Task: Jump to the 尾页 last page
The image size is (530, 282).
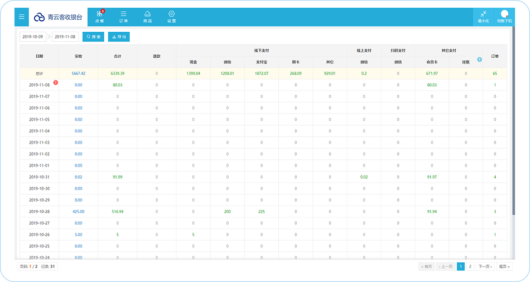Action: click(503, 266)
